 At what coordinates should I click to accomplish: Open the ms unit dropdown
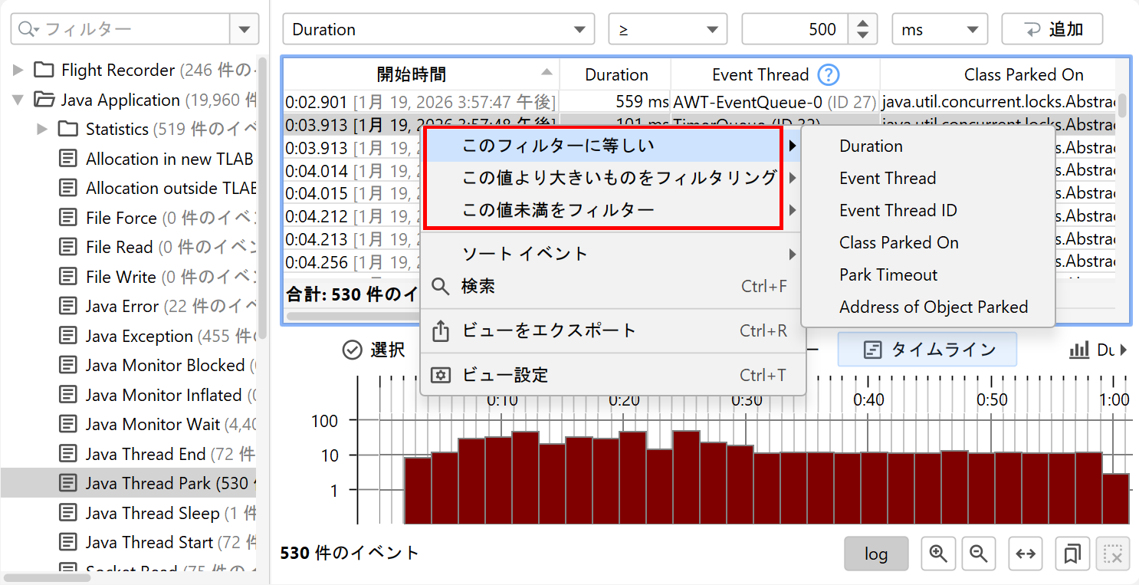point(940,30)
